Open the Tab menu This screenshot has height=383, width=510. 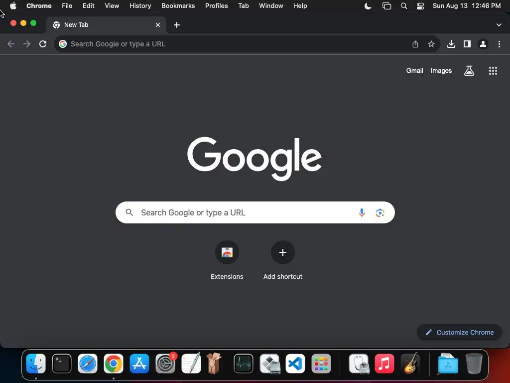(x=244, y=6)
